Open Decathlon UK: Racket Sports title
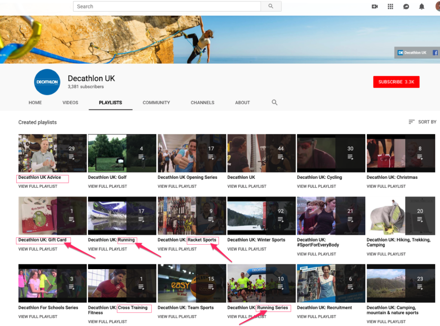 (187, 240)
